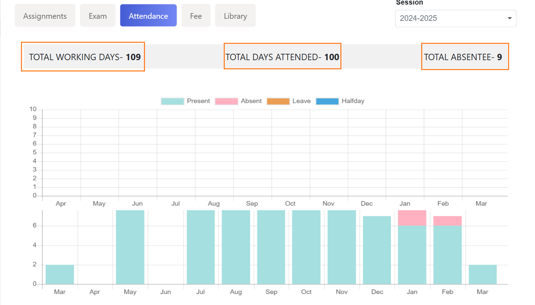This screenshot has height=305, width=535.
Task: Click the Session dropdown arrow
Action: (509, 18)
